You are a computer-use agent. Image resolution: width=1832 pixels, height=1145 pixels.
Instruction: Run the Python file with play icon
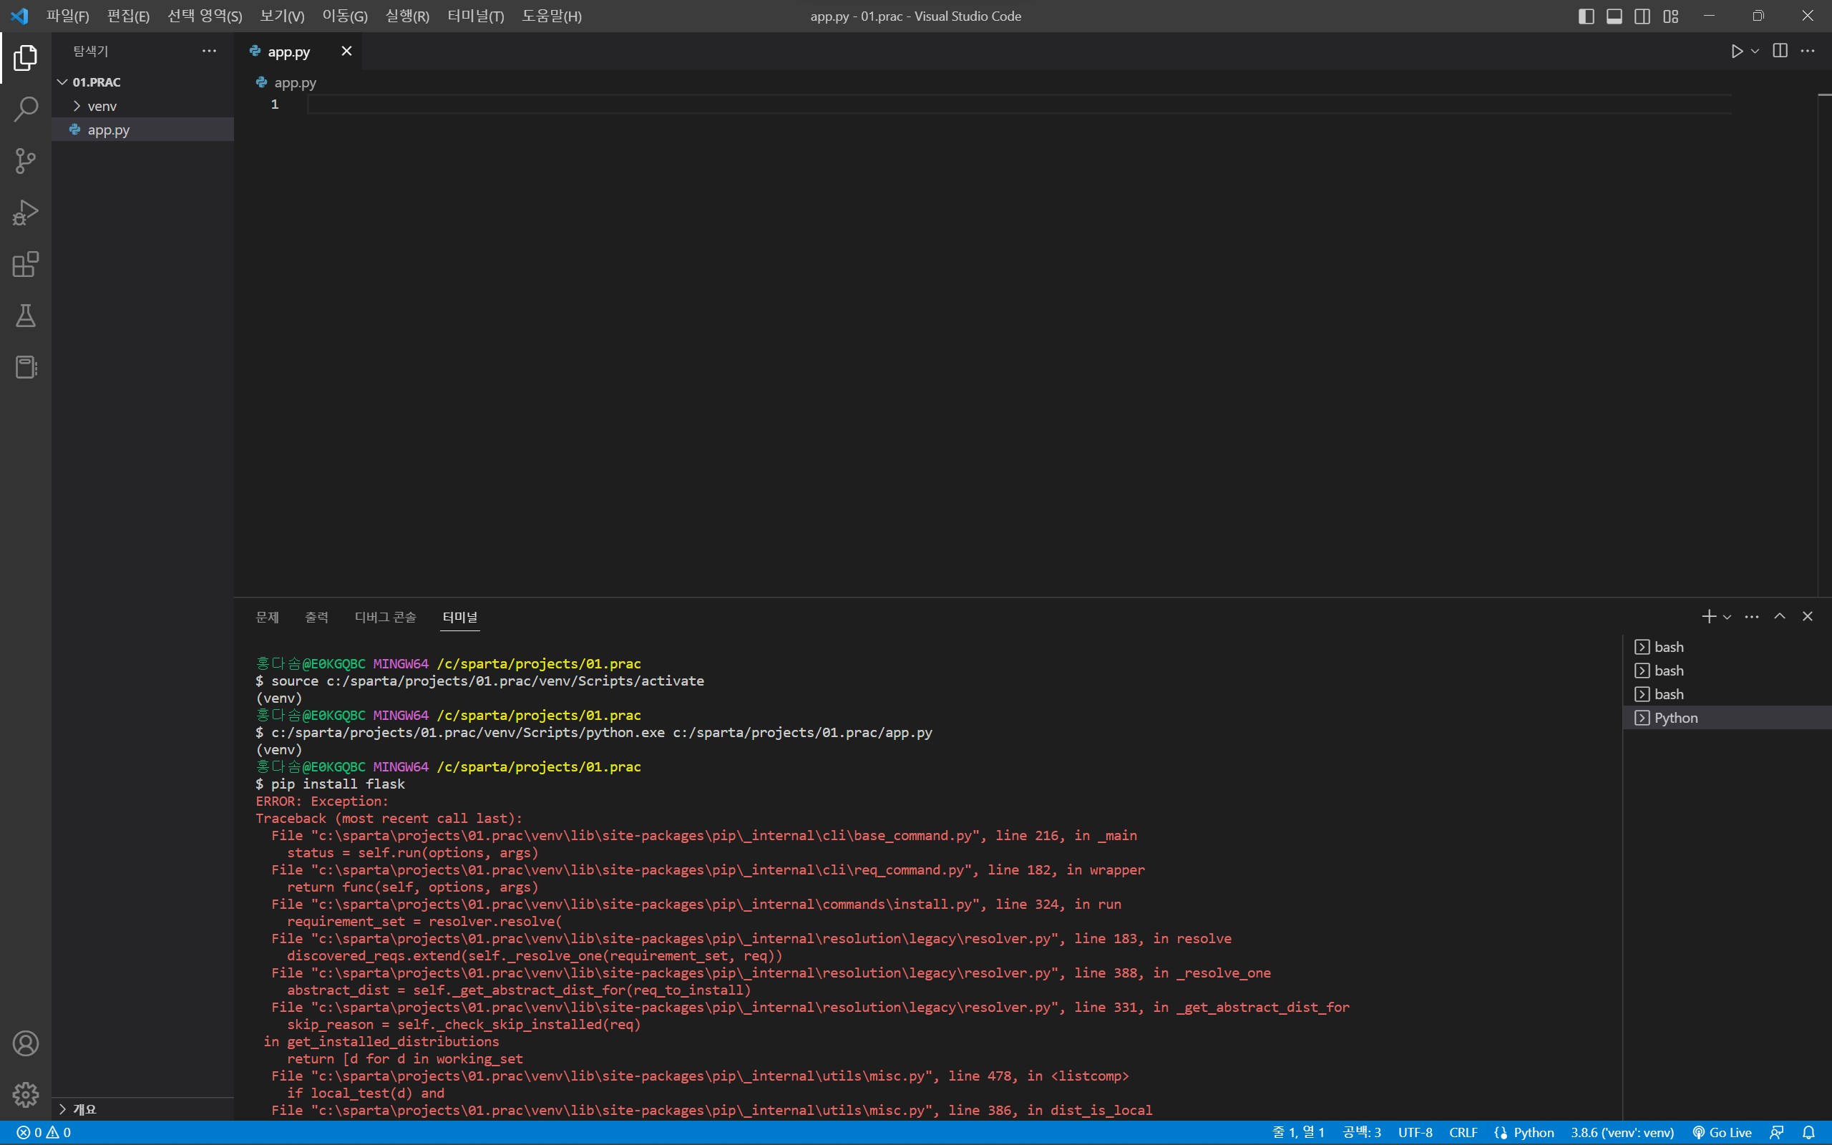coord(1737,52)
